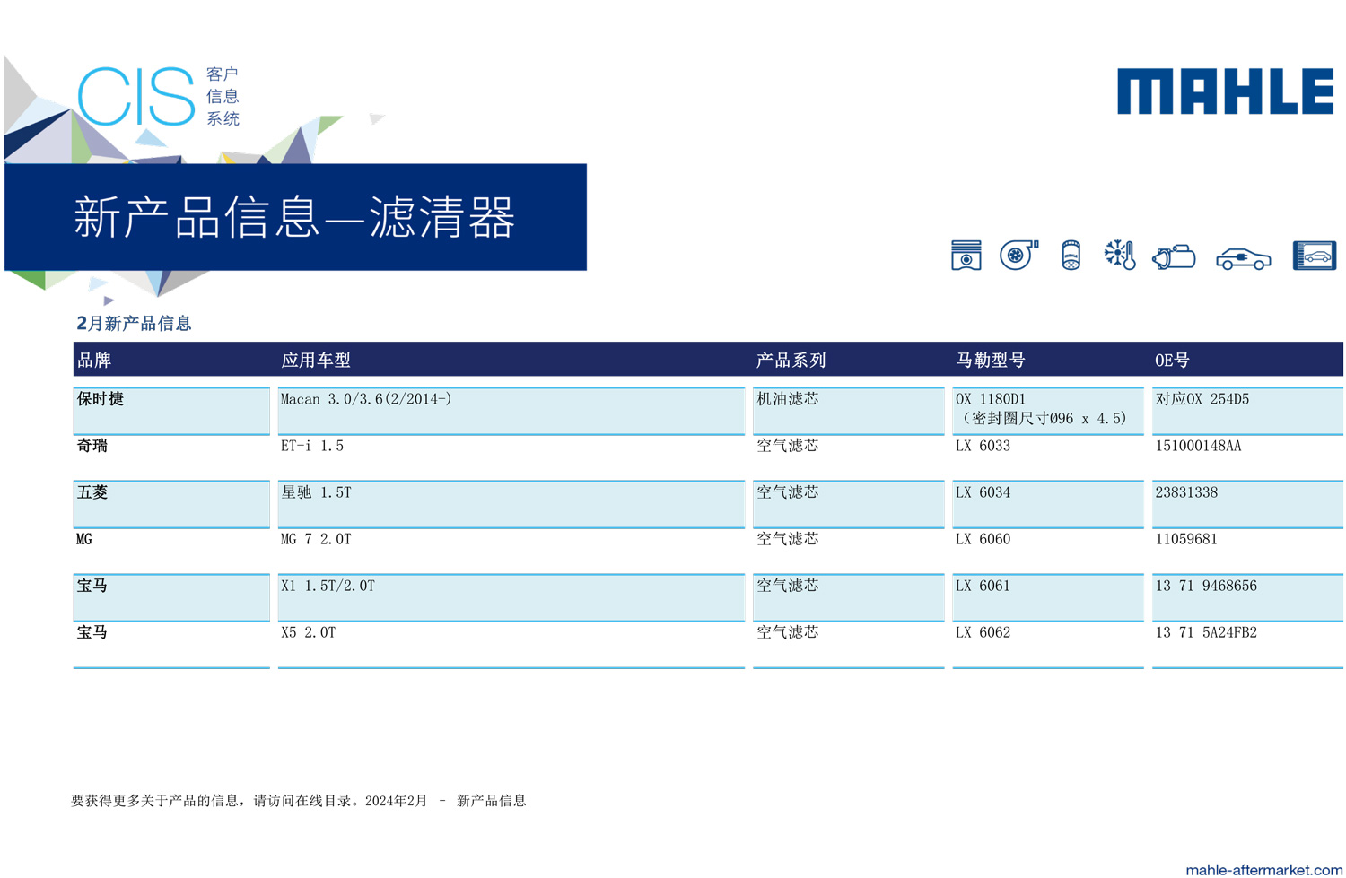This screenshot has height=878, width=1346.
Task: Click the 应用车型 column header
Action: 316,361
